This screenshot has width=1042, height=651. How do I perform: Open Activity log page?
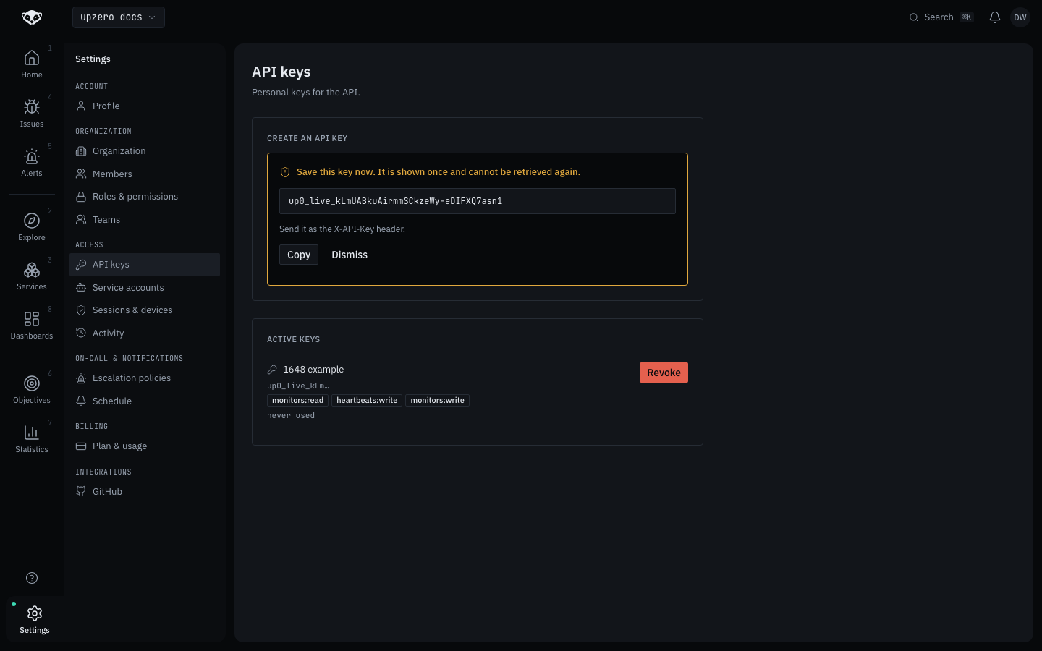145,333
